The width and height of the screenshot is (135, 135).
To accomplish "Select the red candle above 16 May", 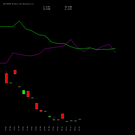I will click(28, 94).
